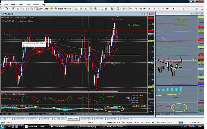Select the arrow cursor tool
Viewport: 207px width, 129px height.
174,9
